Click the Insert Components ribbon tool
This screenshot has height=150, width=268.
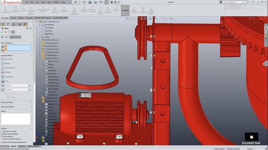15,9
